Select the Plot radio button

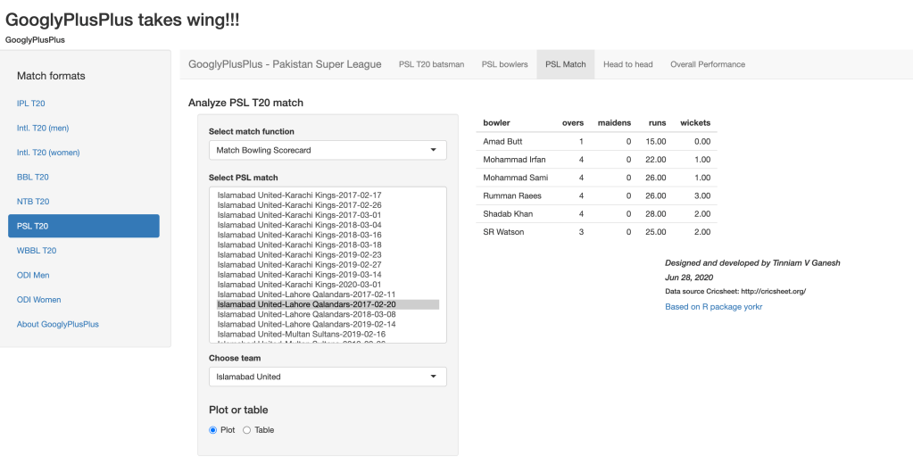point(212,430)
